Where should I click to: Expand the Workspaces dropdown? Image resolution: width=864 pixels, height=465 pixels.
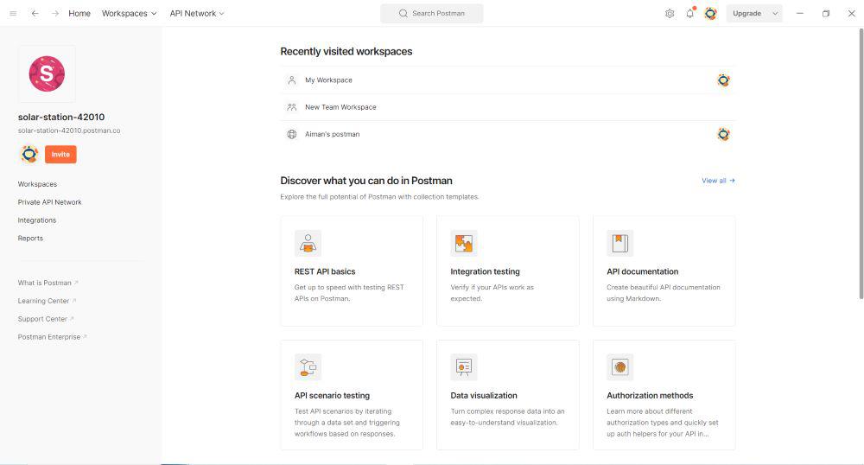coord(130,14)
